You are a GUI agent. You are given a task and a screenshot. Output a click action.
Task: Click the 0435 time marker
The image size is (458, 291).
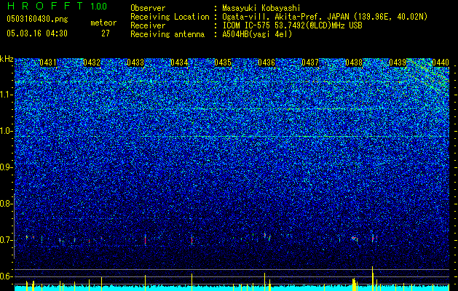pos(223,63)
